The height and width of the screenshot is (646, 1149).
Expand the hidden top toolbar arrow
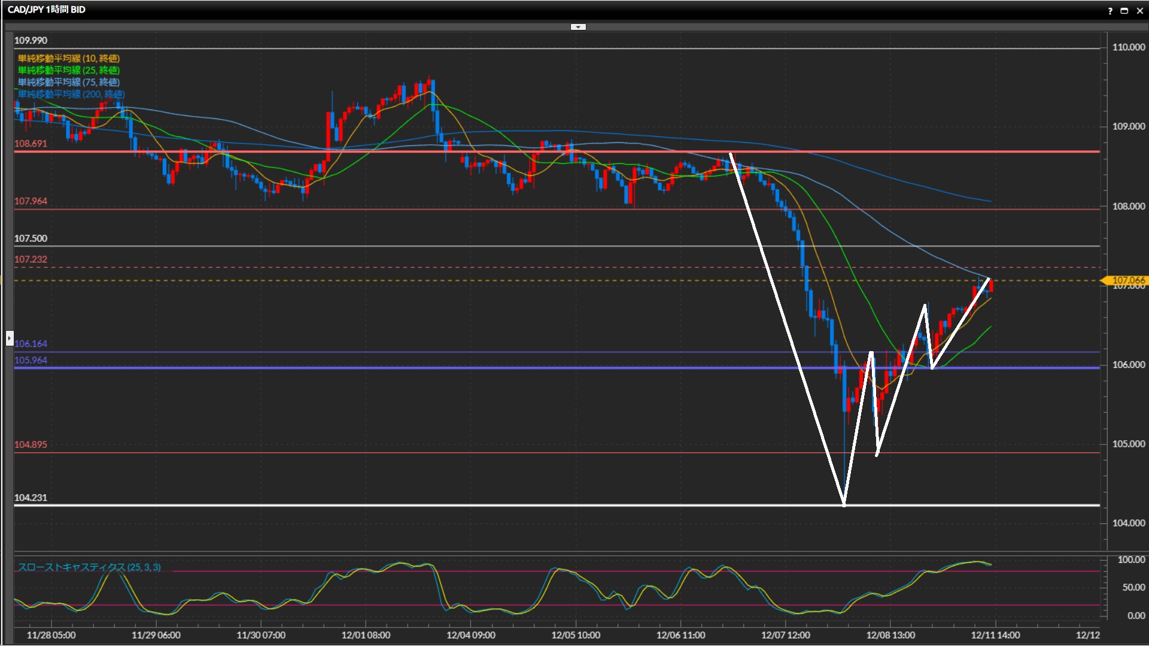coord(578,27)
